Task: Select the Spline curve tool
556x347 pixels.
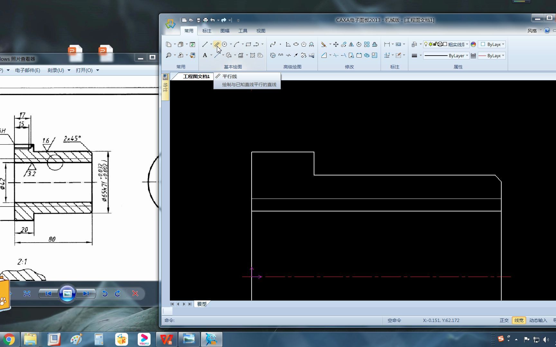Action: coord(273,44)
